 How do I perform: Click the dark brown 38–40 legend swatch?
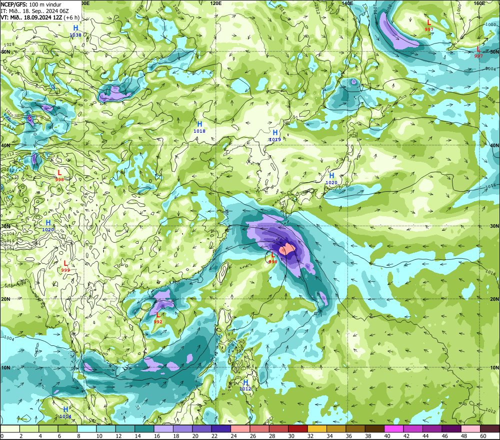[x=374, y=429]
